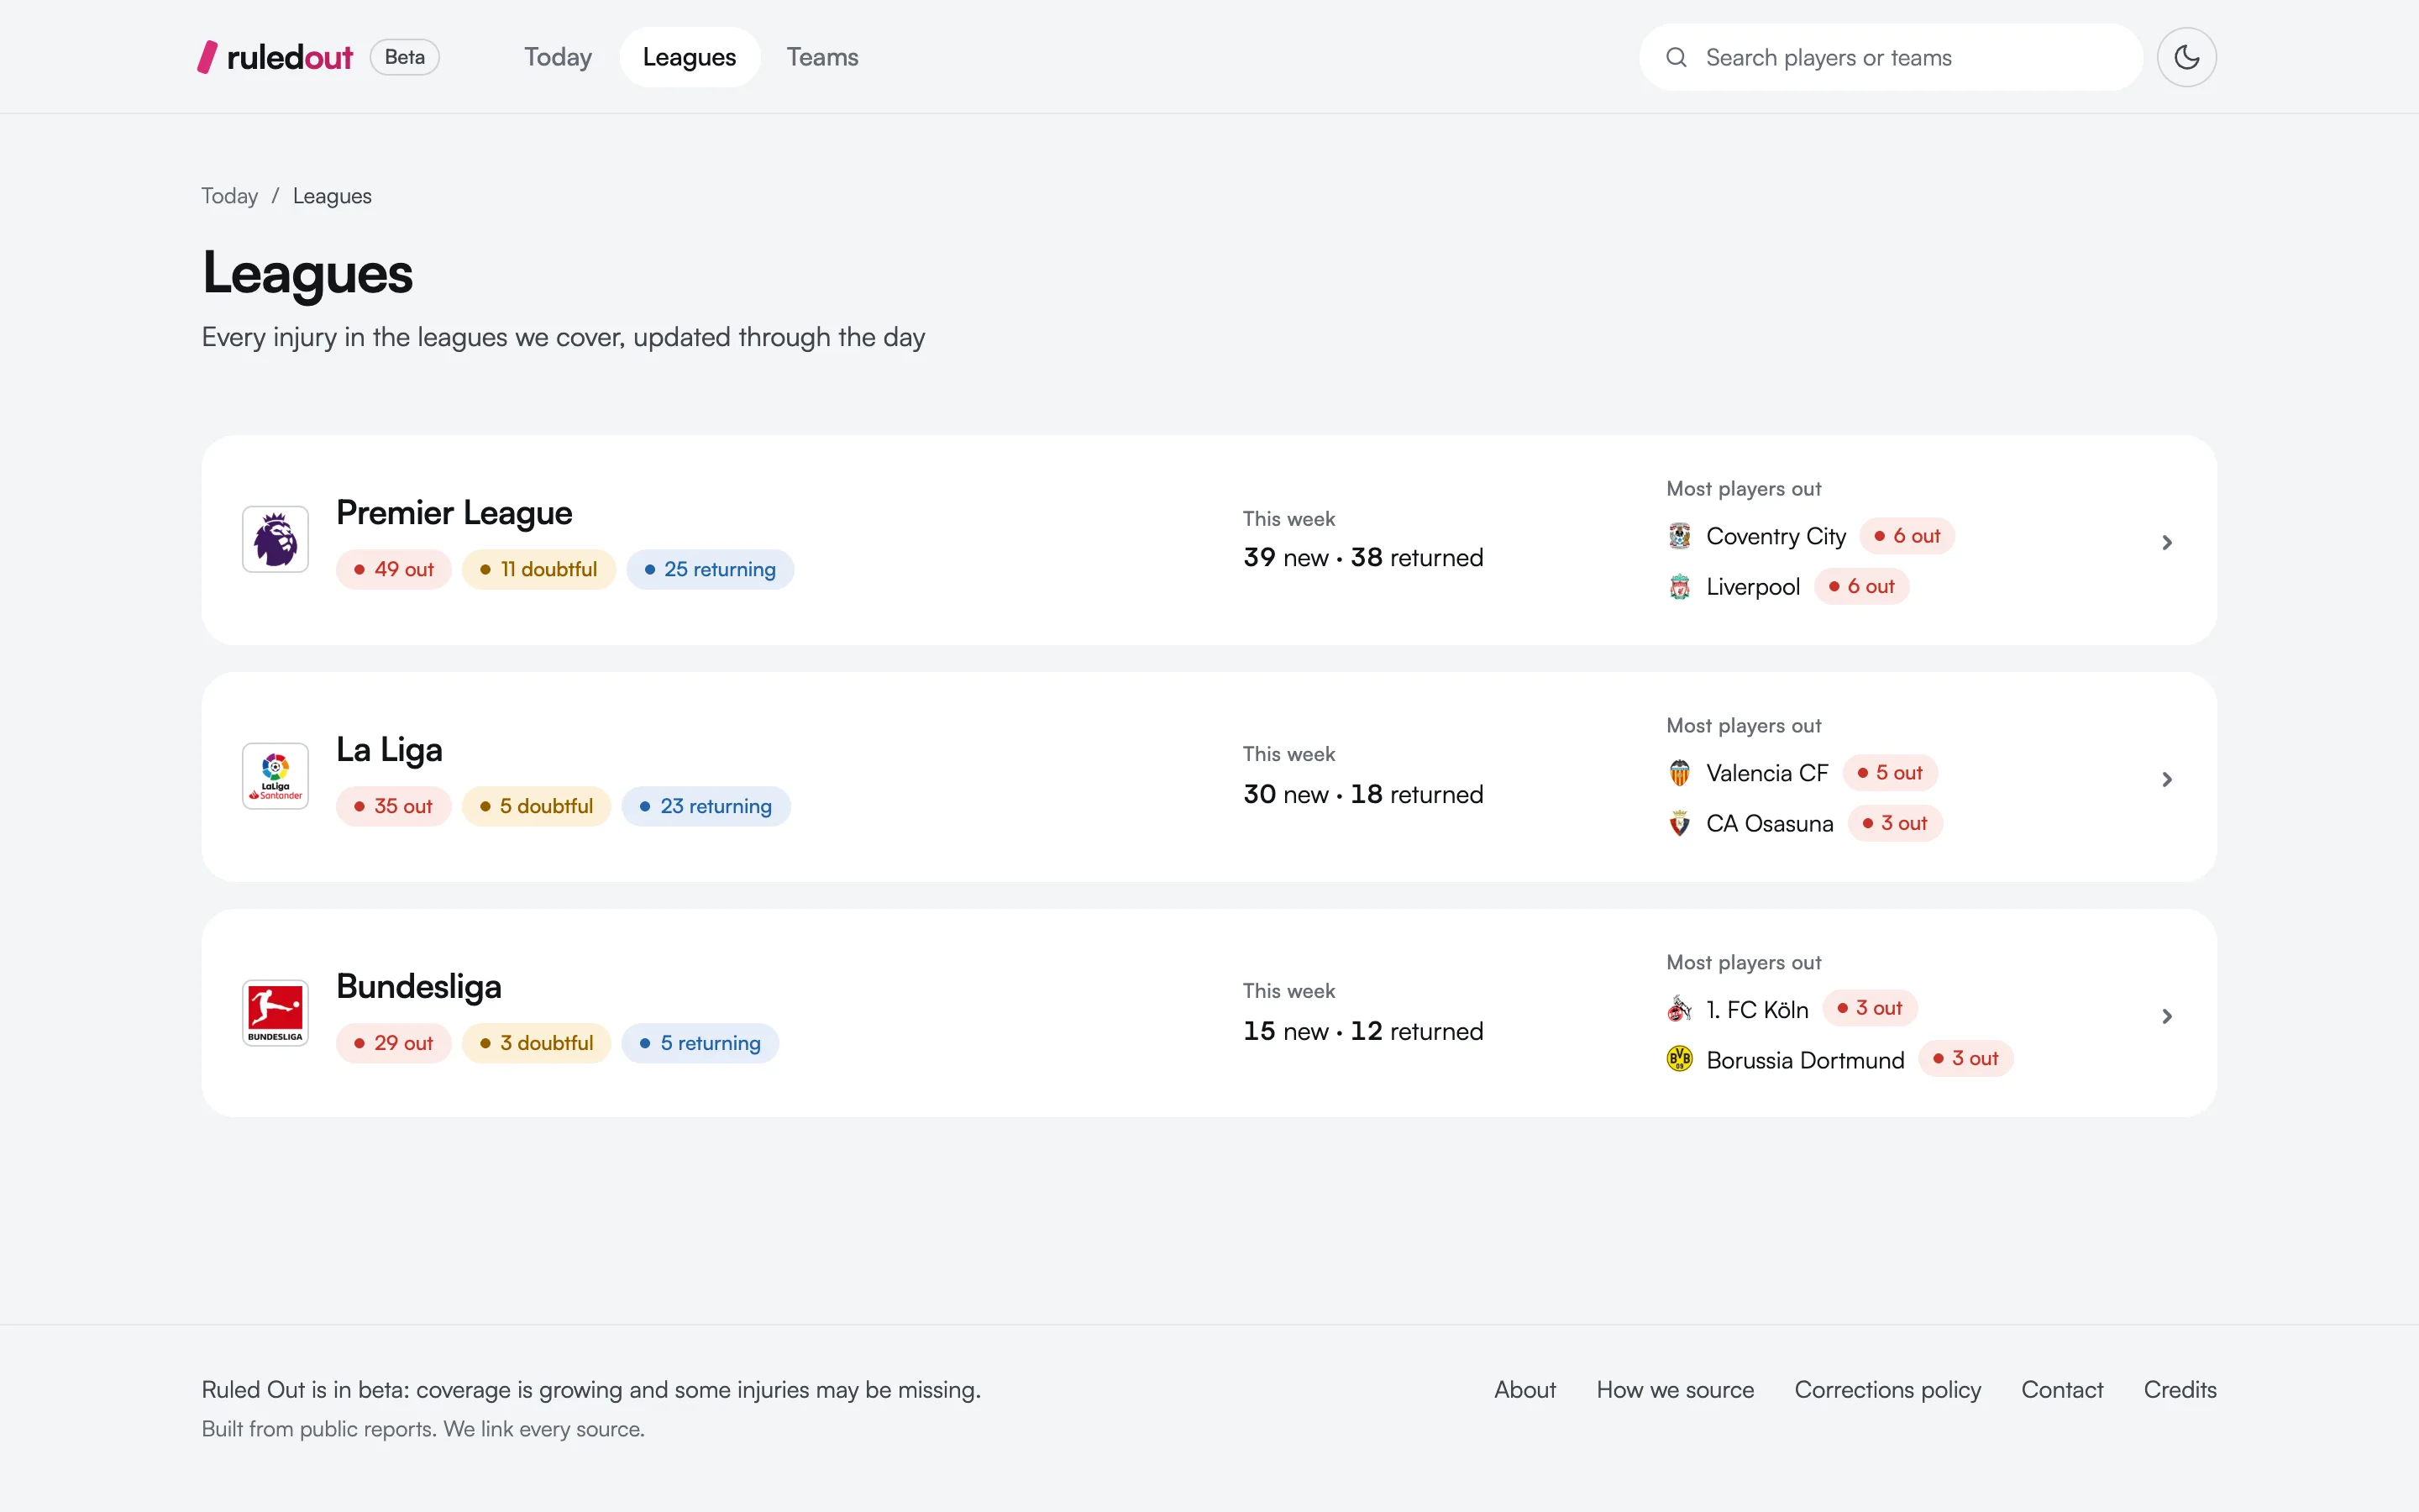Click the La Liga title
This screenshot has height=1512, width=2419.
(x=389, y=750)
